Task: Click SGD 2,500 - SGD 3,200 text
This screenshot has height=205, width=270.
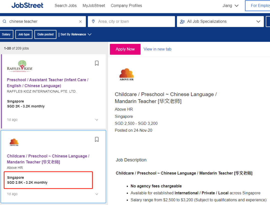Action: click(136, 123)
